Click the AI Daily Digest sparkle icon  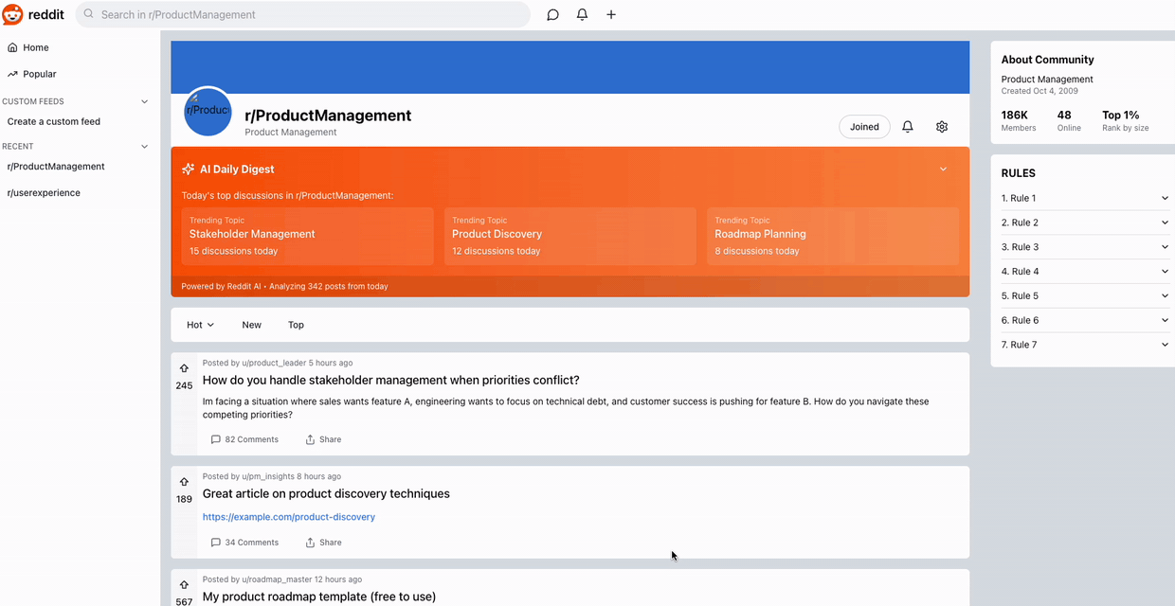point(189,169)
